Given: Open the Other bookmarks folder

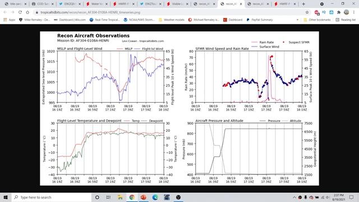Looking at the screenshot, I should (317, 20).
